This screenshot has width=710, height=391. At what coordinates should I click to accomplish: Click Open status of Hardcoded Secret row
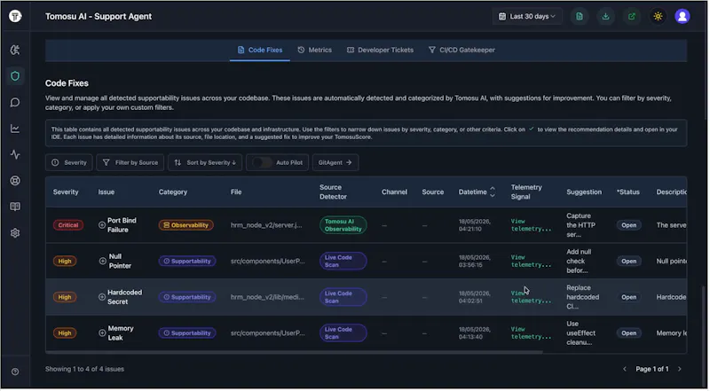point(628,297)
